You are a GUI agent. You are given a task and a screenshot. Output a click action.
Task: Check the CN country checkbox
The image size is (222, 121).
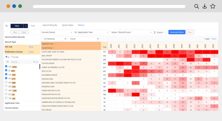tap(6, 66)
